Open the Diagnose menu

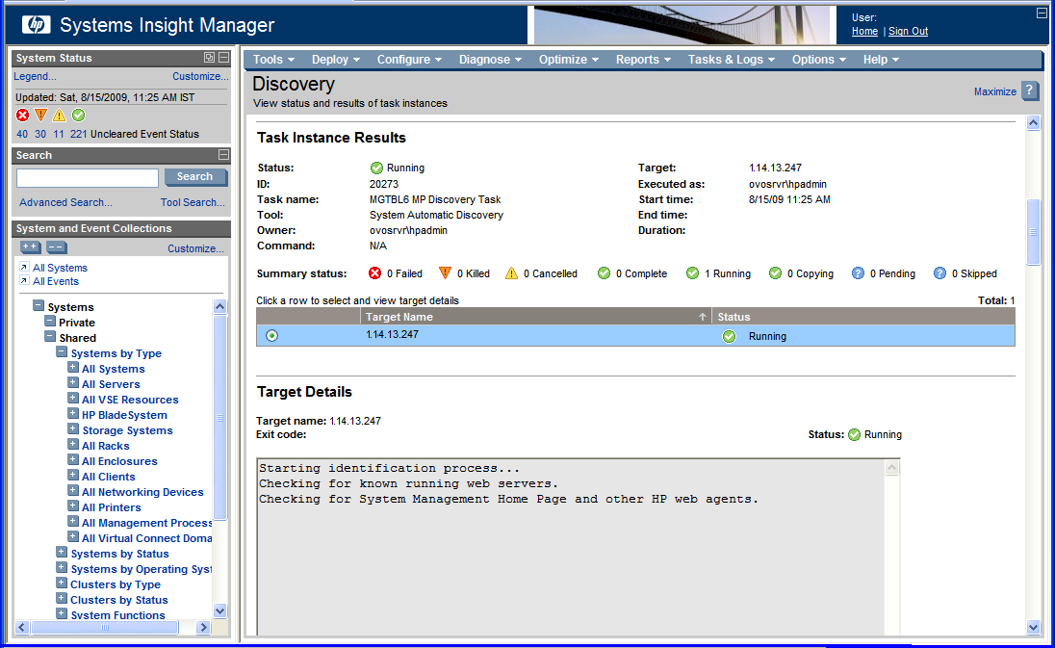491,59
